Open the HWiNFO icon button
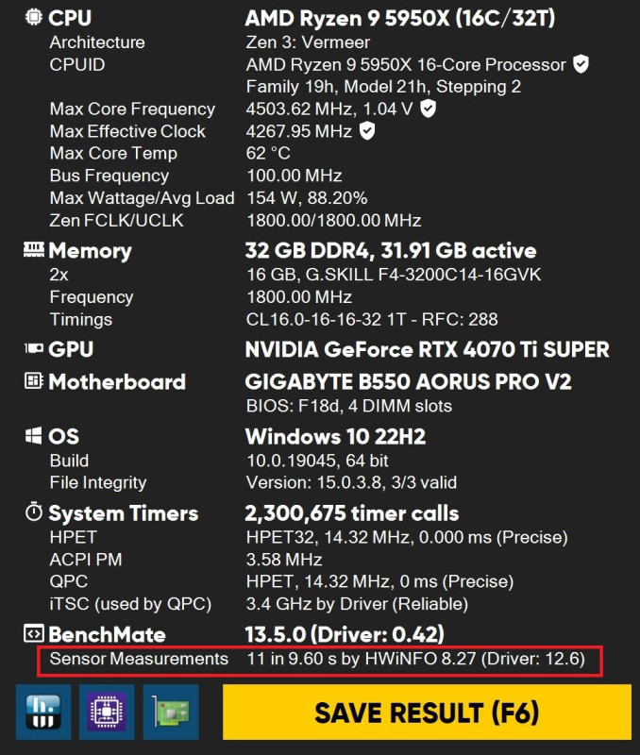640x755 pixels. tap(43, 713)
